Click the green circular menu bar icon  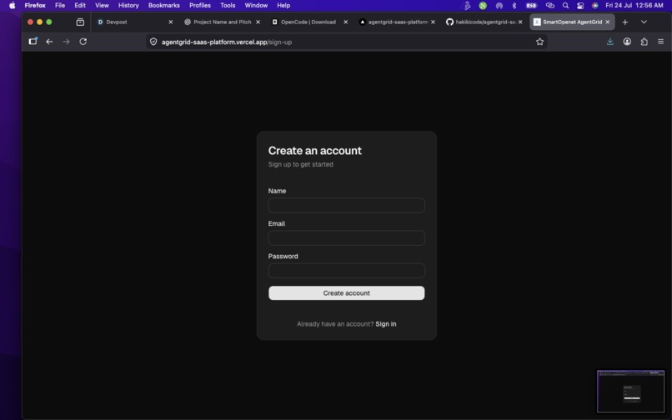tap(483, 5)
